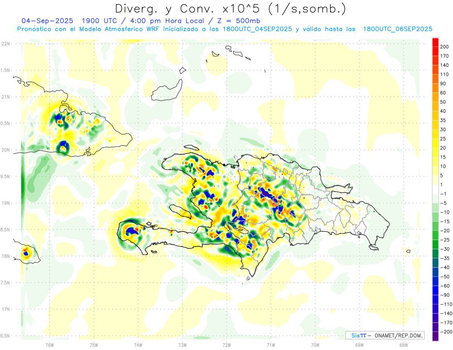Viewport: 453px width, 350px height.
Task: Click the '76W' longitude label
Action: click(49, 345)
